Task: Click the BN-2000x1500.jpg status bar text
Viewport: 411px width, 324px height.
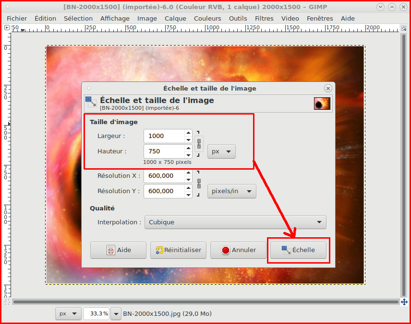Action: pyautogui.click(x=167, y=313)
